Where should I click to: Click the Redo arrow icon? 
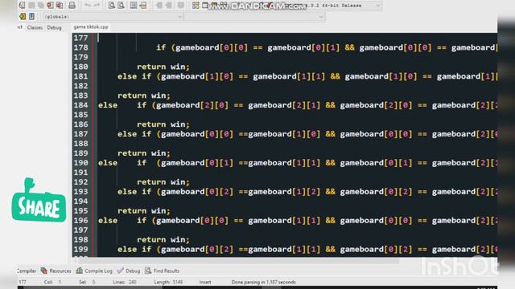(97, 6)
